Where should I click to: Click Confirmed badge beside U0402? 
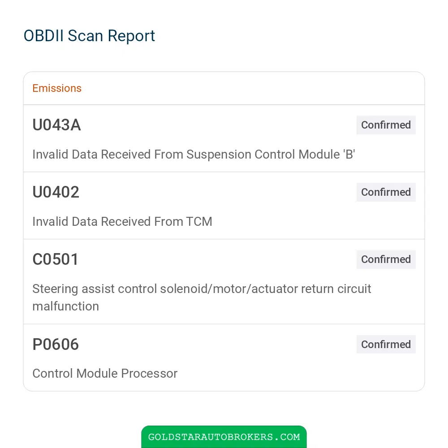pos(386,192)
